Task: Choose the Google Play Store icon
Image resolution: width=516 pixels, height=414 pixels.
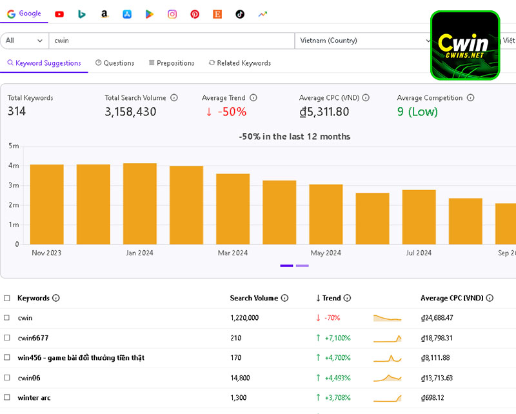Action: 150,14
